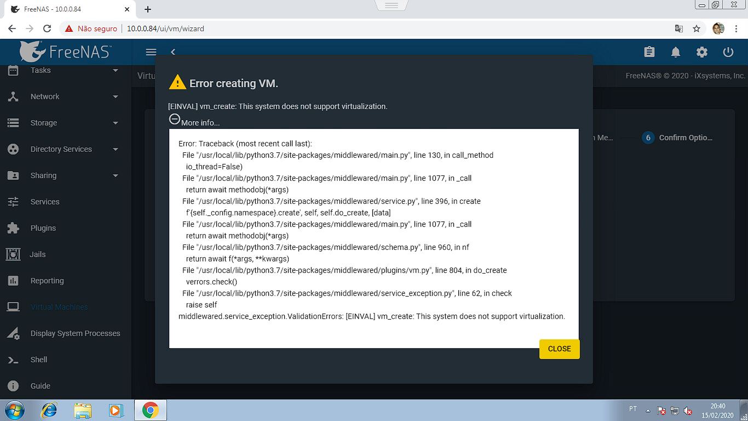Select the Directory Services sidebar icon
Screen dimensions: 748x421
pos(13,149)
